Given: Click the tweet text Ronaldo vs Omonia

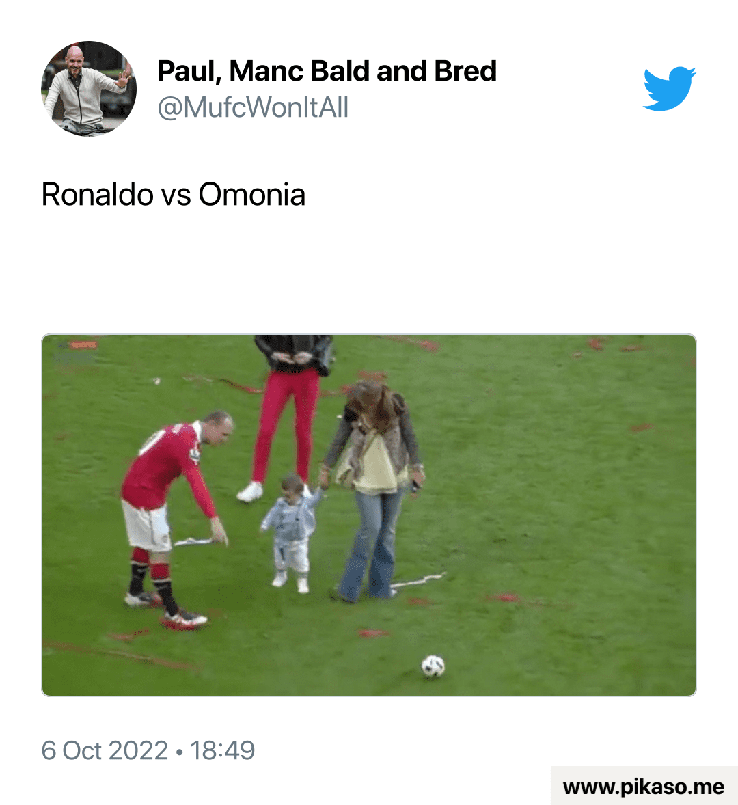Looking at the screenshot, I should [174, 195].
